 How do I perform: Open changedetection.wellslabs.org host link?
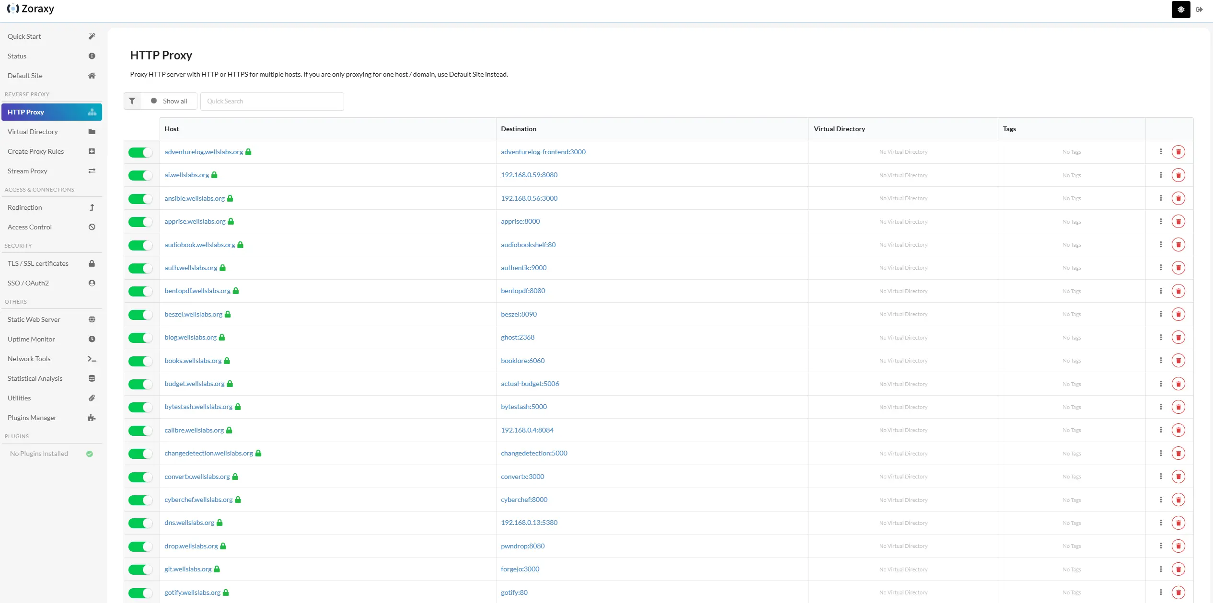click(x=208, y=453)
